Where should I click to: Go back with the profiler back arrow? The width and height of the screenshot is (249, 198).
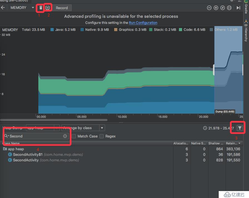[x=3, y=8]
